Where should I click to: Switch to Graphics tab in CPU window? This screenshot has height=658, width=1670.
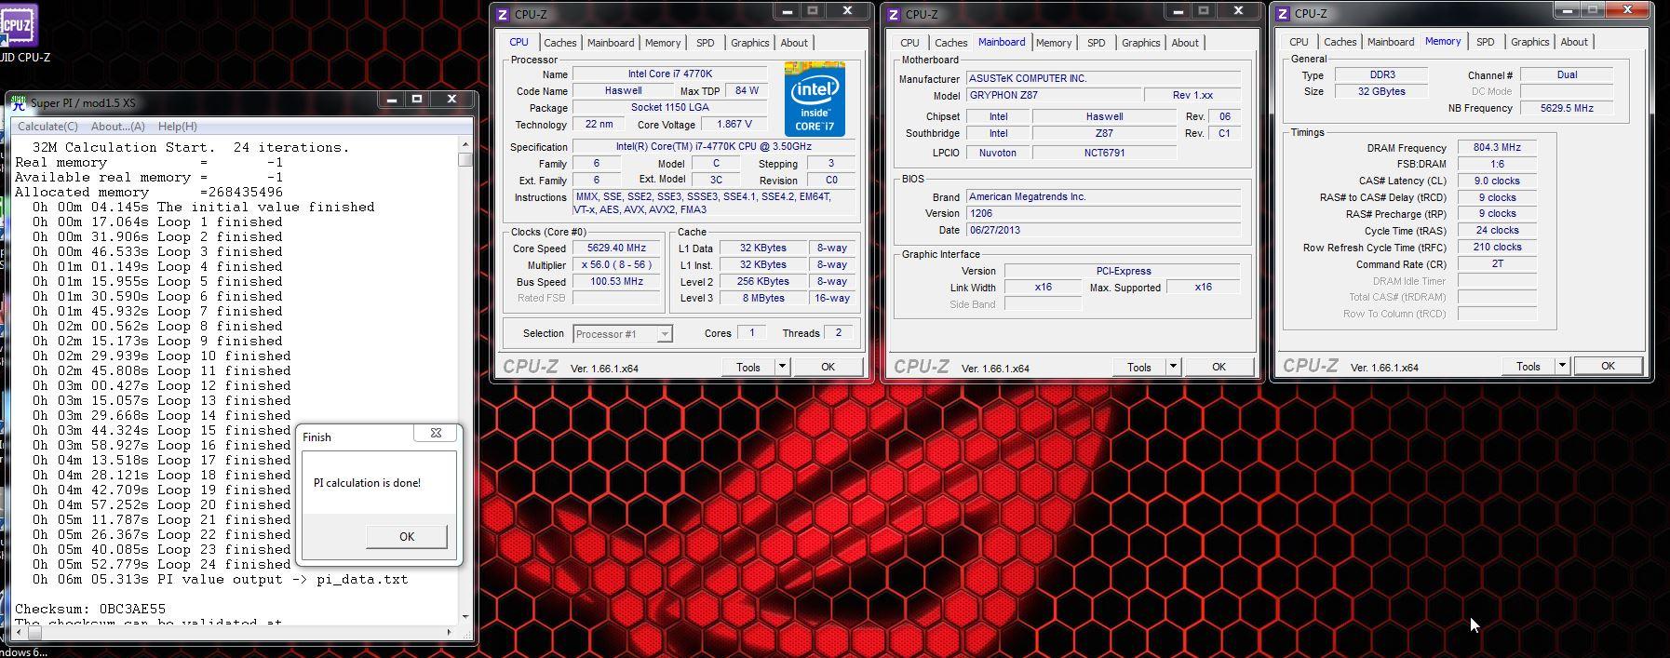(x=750, y=43)
